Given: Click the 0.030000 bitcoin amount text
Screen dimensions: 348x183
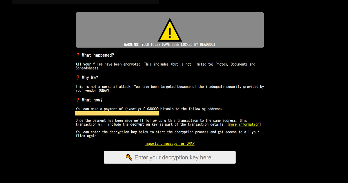Looking at the screenshot, I should coord(151,109).
